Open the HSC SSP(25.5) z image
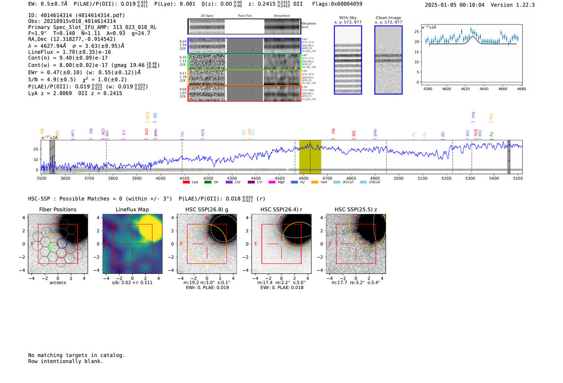 (x=356, y=244)
